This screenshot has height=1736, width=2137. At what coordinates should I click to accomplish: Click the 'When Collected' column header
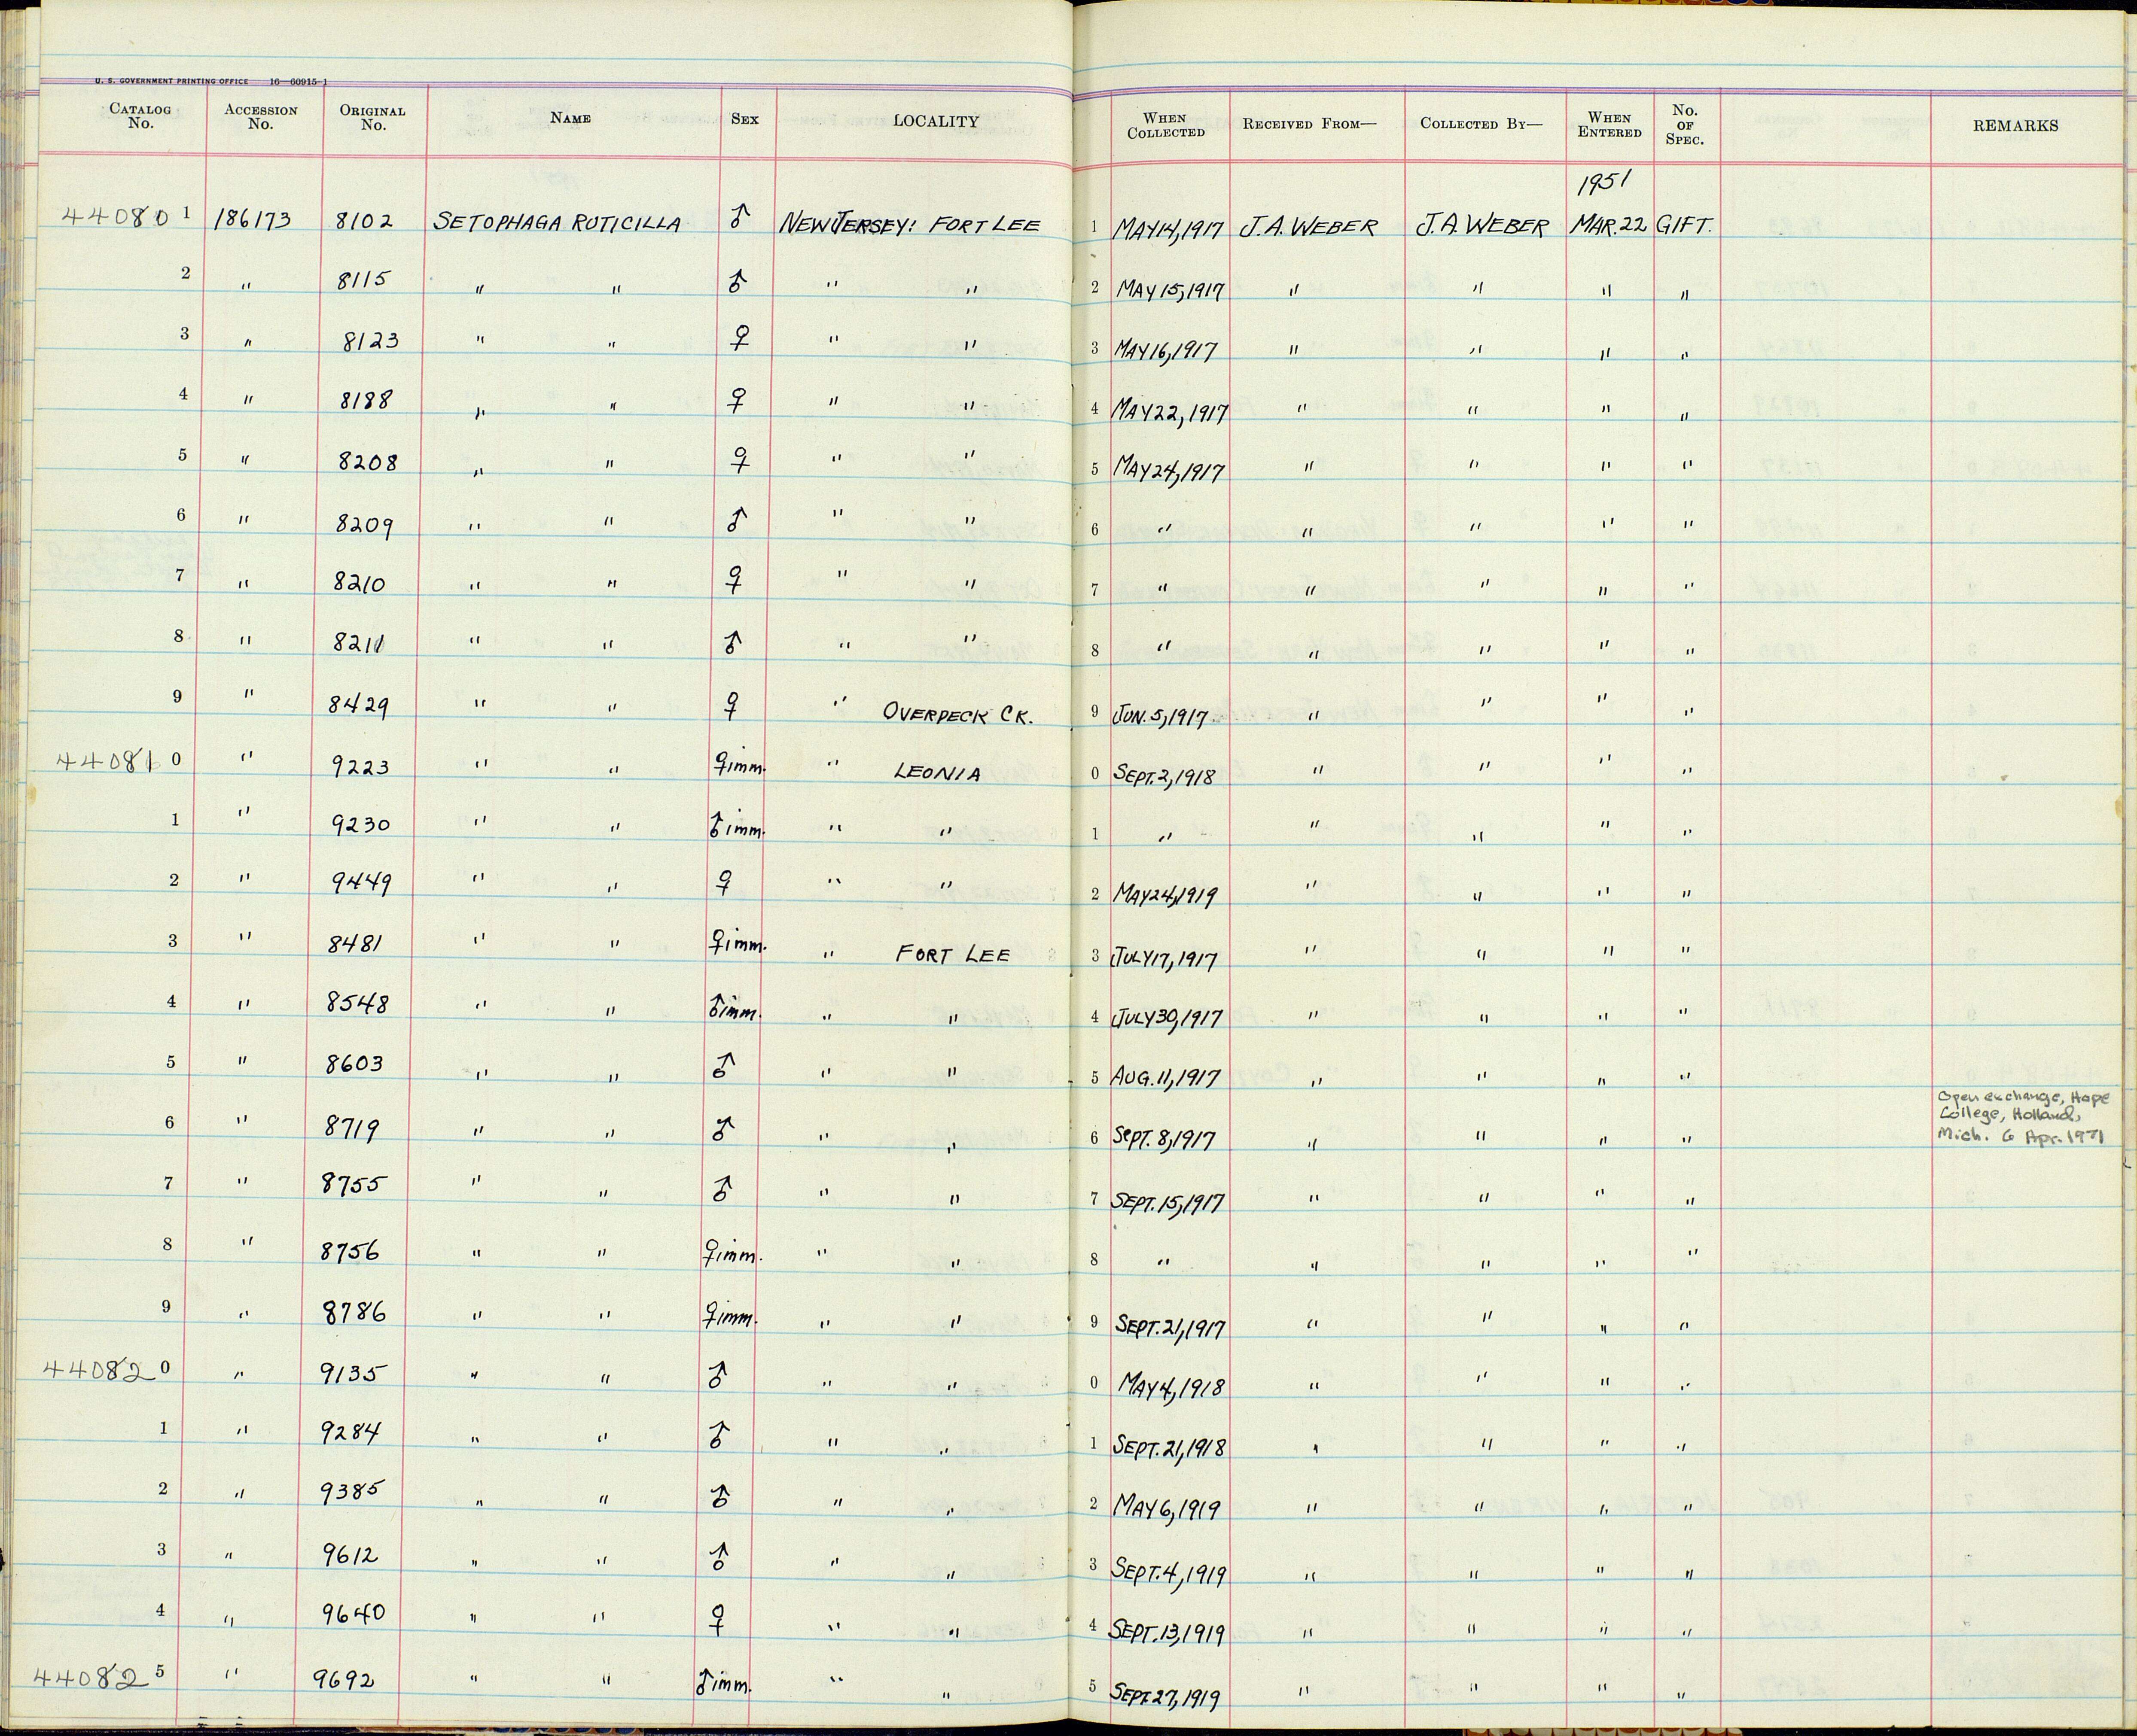[1165, 125]
